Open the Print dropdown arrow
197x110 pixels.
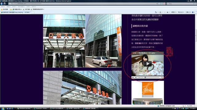click(x=170, y=12)
